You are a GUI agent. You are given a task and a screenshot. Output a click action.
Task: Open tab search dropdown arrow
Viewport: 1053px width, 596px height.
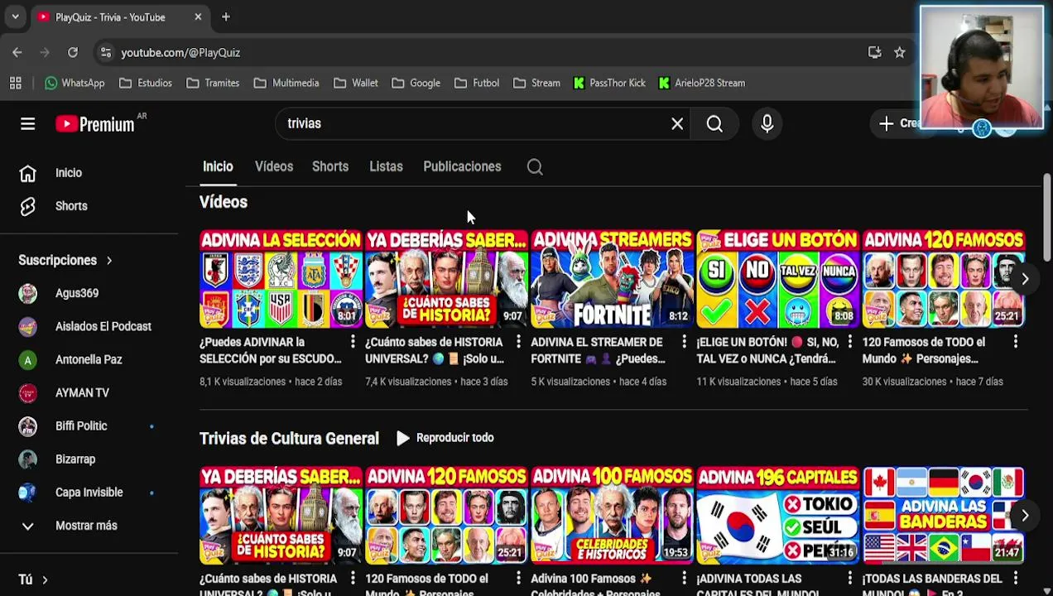pyautogui.click(x=15, y=17)
